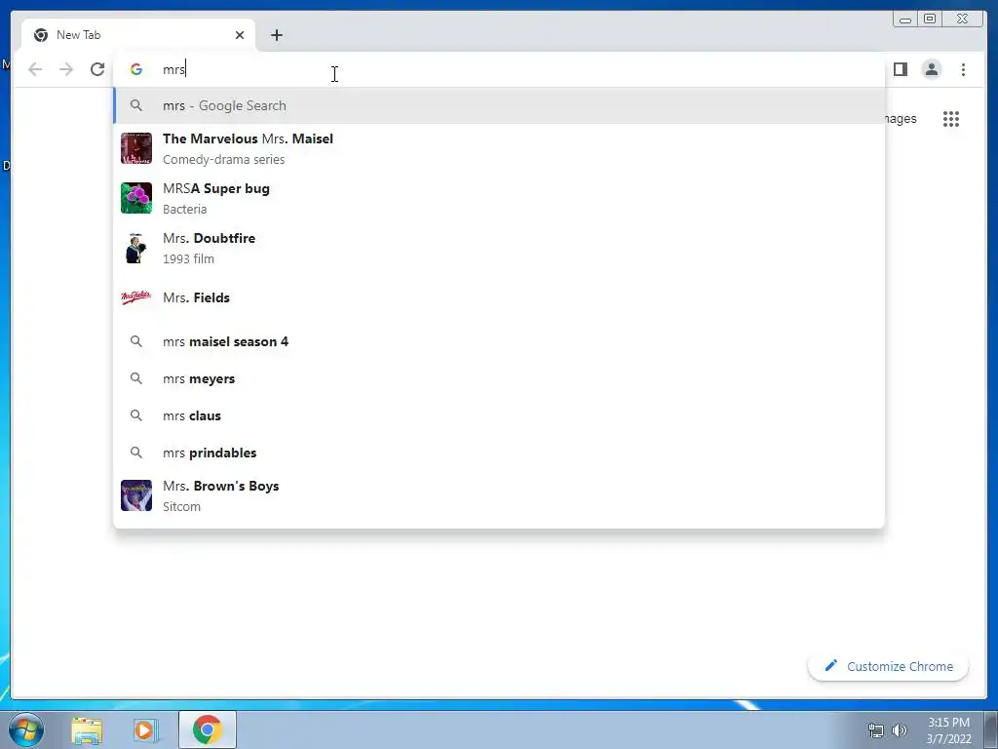
Task: Open the Images link
Action: point(900,118)
